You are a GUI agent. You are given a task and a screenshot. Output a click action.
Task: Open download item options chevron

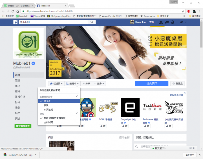click(x=36, y=155)
